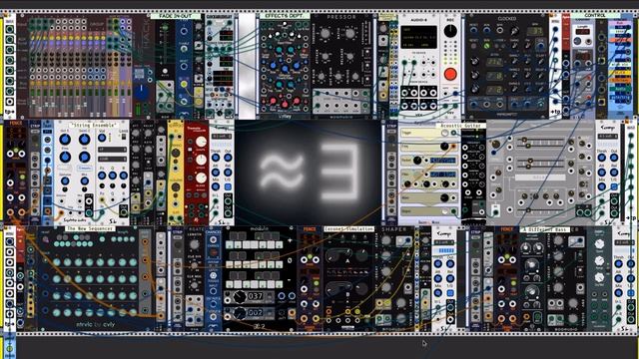Viewport: 639px width, 359px height.
Task: Turn the knob beside 002 on modulo
Action: click(x=240, y=313)
